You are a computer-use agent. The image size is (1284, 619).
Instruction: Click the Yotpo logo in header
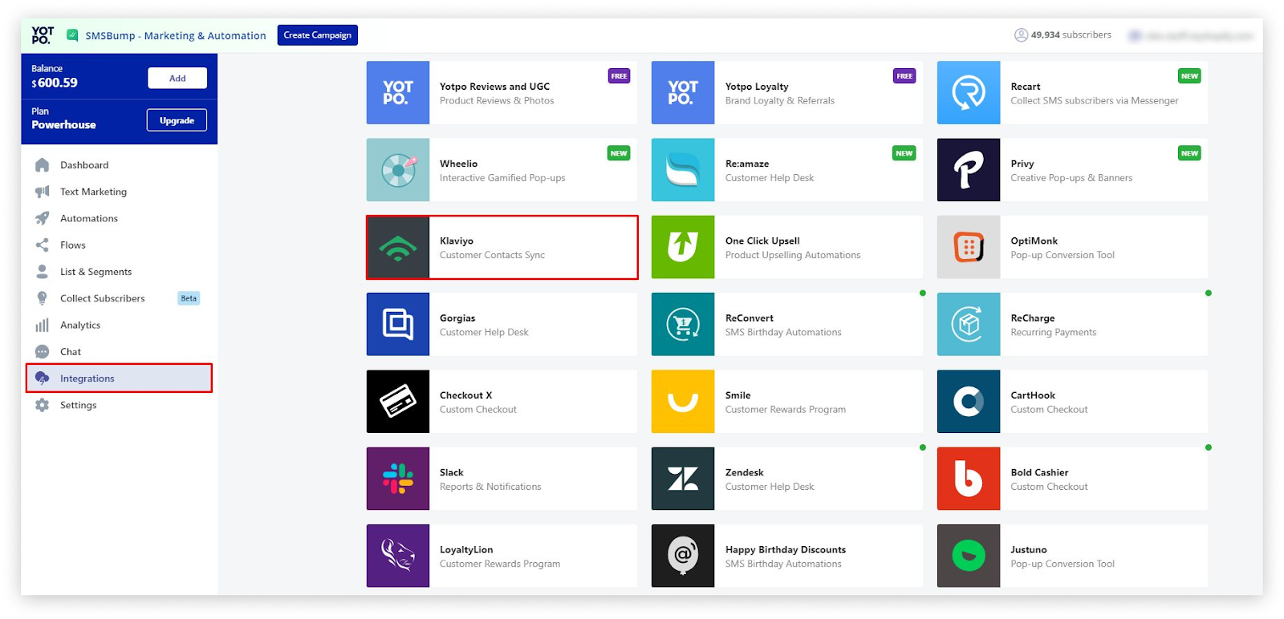(x=43, y=35)
